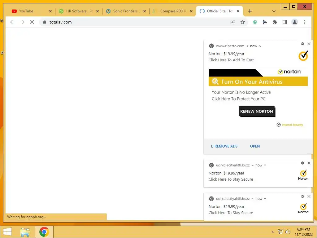This screenshot has height=238, width=317.
Task: View site info via lock icon
Action: [45, 22]
